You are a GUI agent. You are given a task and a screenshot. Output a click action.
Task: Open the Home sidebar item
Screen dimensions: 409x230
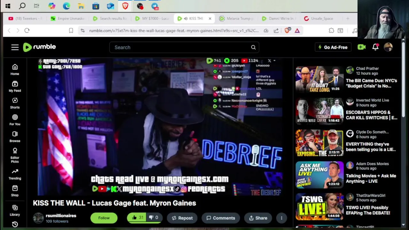click(x=15, y=69)
